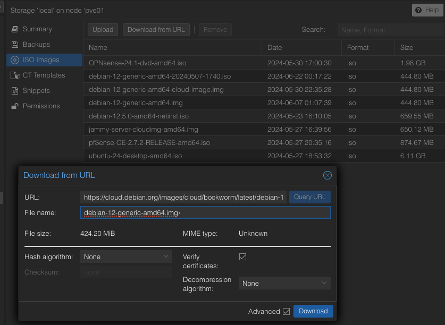445x325 pixels.
Task: Open Help from the top right
Action: pos(427,10)
